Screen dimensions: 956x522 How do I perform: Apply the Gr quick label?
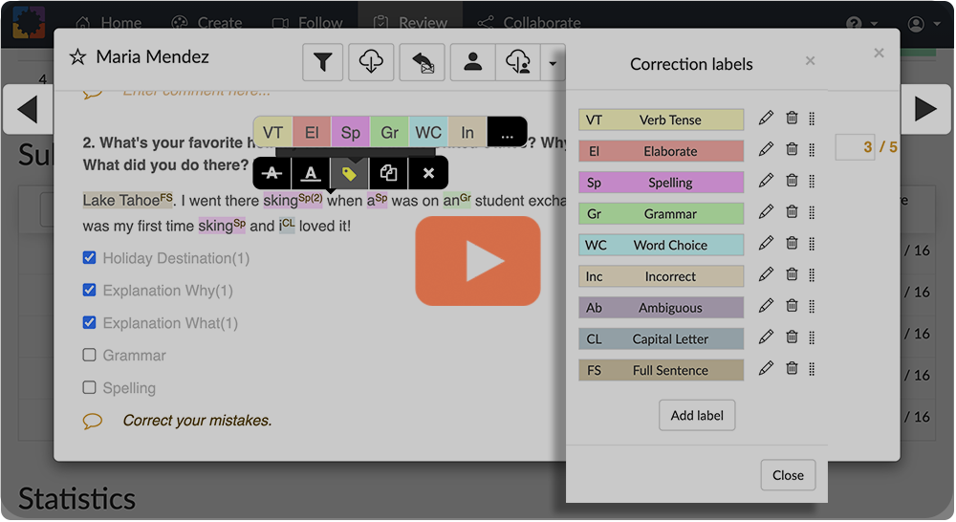click(x=390, y=132)
